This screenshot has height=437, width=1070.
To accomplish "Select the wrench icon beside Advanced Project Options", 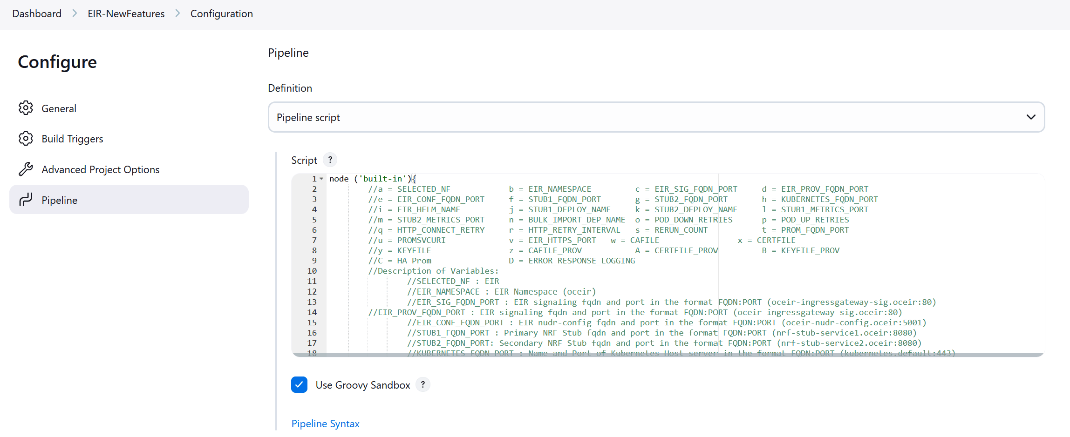I will [26, 169].
